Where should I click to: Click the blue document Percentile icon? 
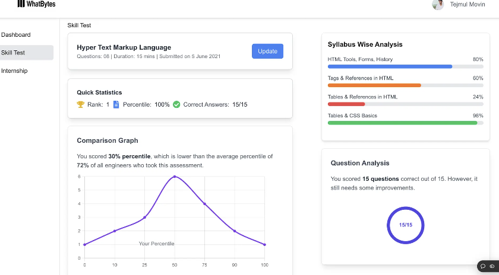116,104
